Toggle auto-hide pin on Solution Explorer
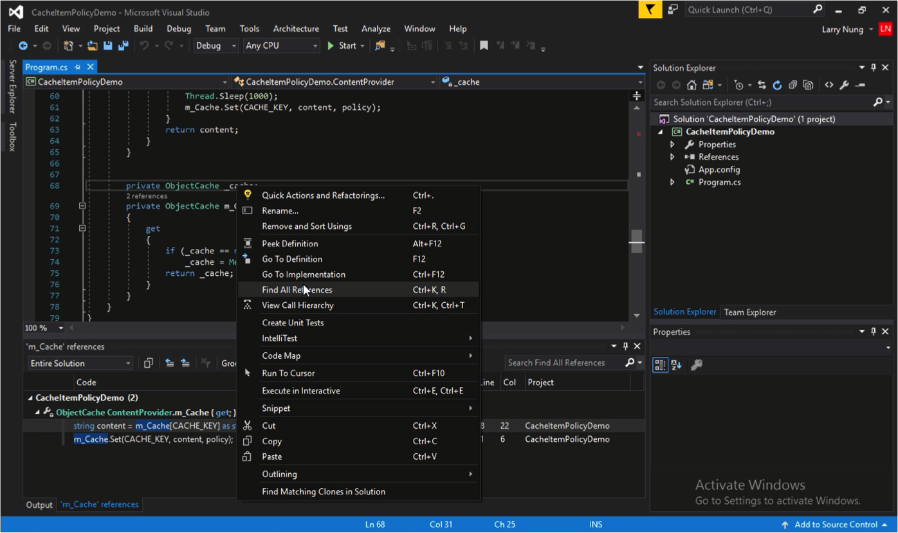The height and width of the screenshot is (533, 898). (x=874, y=68)
